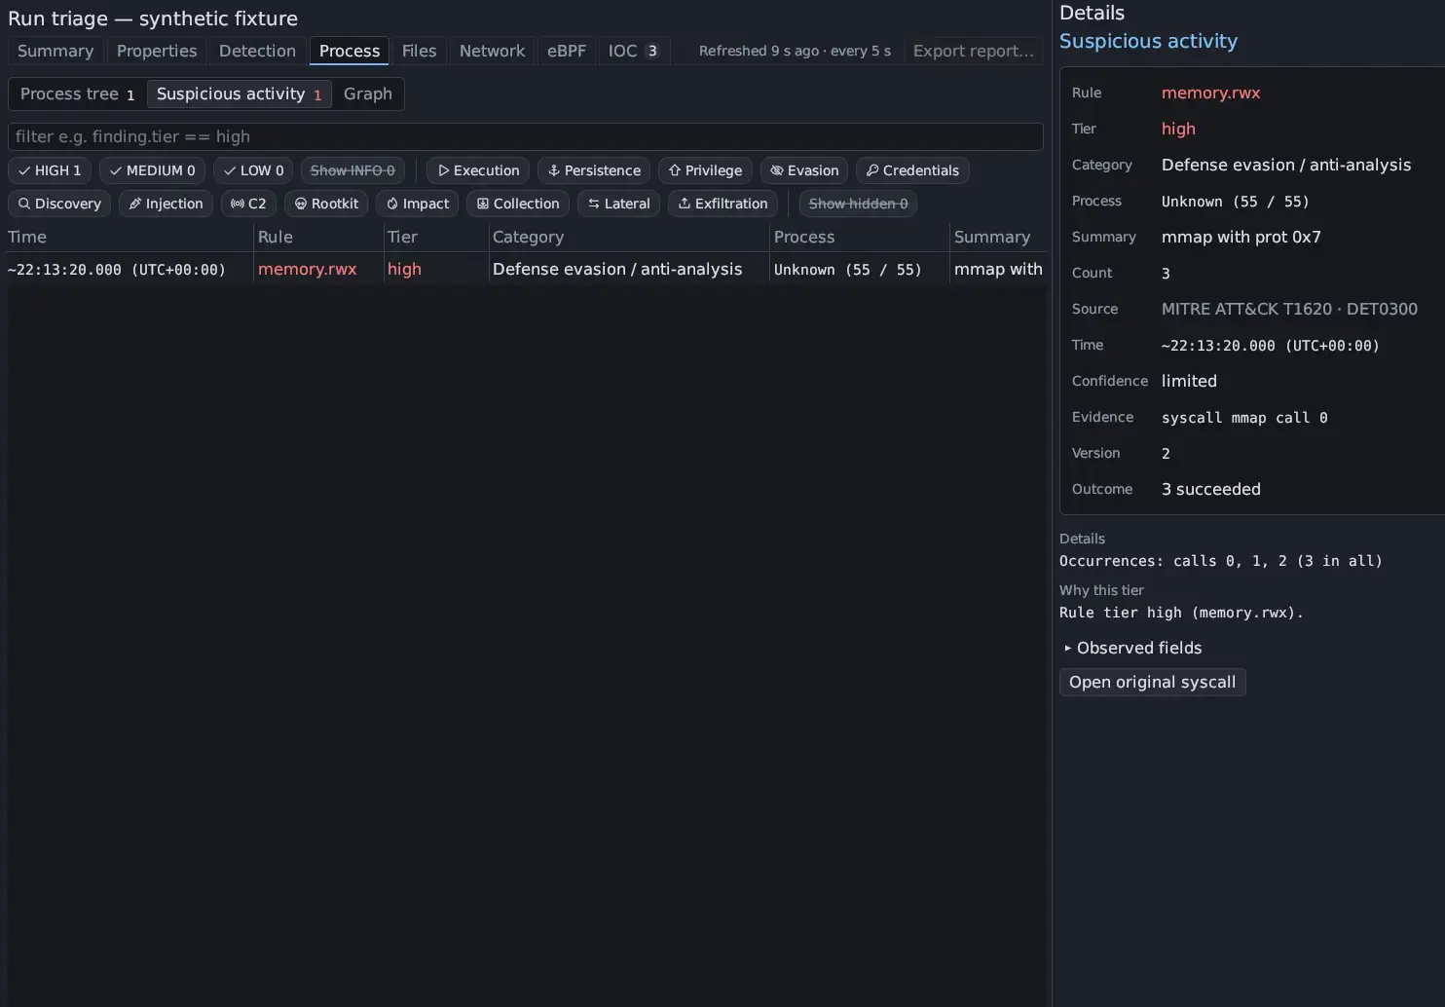Switch to the Summary tab
1445x1007 pixels.
[x=56, y=51]
